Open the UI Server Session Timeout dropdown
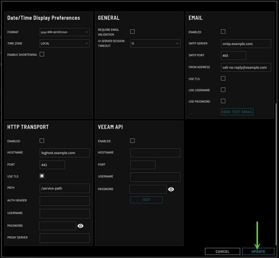 [x=155, y=43]
